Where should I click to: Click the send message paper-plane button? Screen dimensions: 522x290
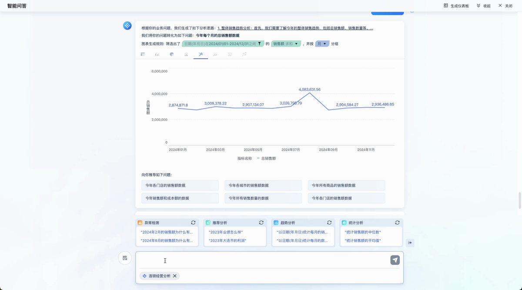tap(395, 260)
